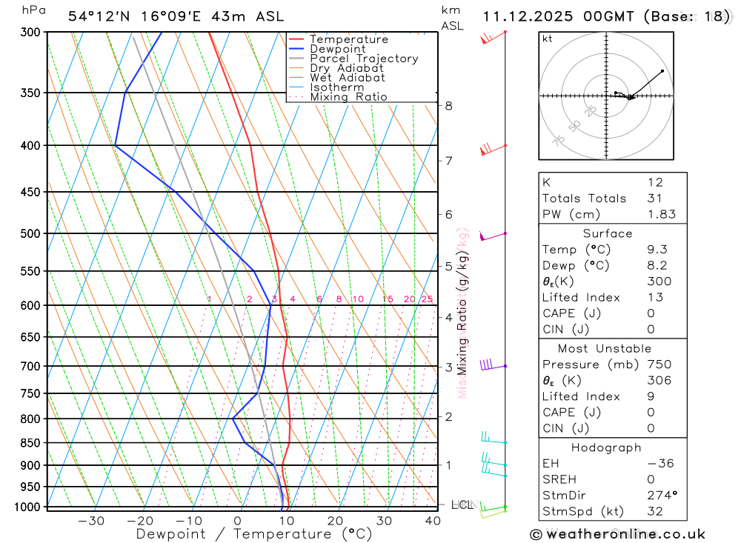Click the Hodograph section header

[606, 447]
